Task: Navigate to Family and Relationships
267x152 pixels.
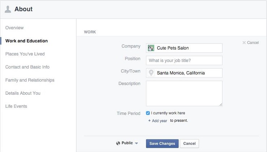Action: tap(30, 80)
